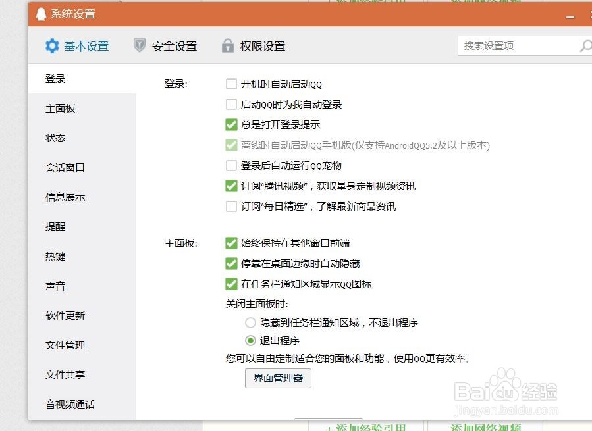Uncheck 始终保持在其他窗口前端
Screen dimensions: 592x431
[231, 243]
